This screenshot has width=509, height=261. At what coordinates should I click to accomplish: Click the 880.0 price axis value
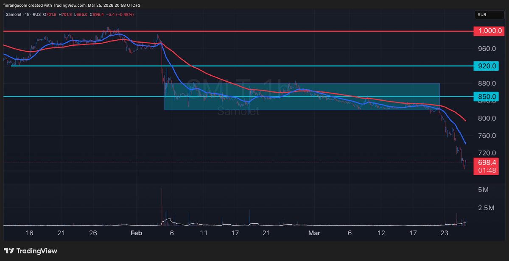(x=487, y=83)
